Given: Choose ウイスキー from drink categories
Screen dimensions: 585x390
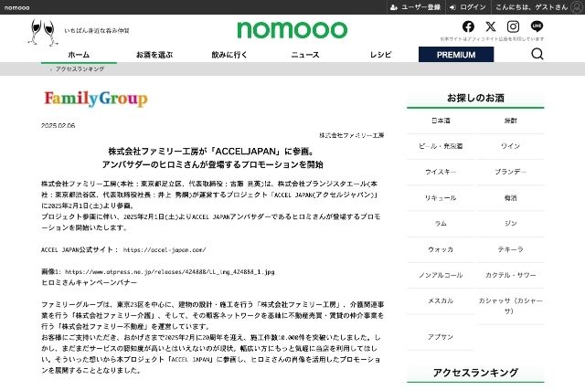Looking at the screenshot, I should pyautogui.click(x=441, y=171).
